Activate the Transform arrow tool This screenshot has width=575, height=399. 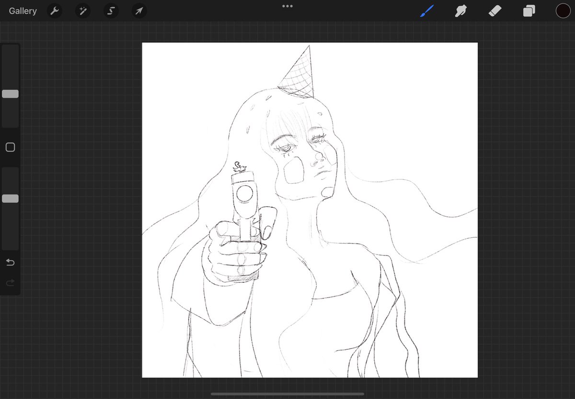[139, 11]
